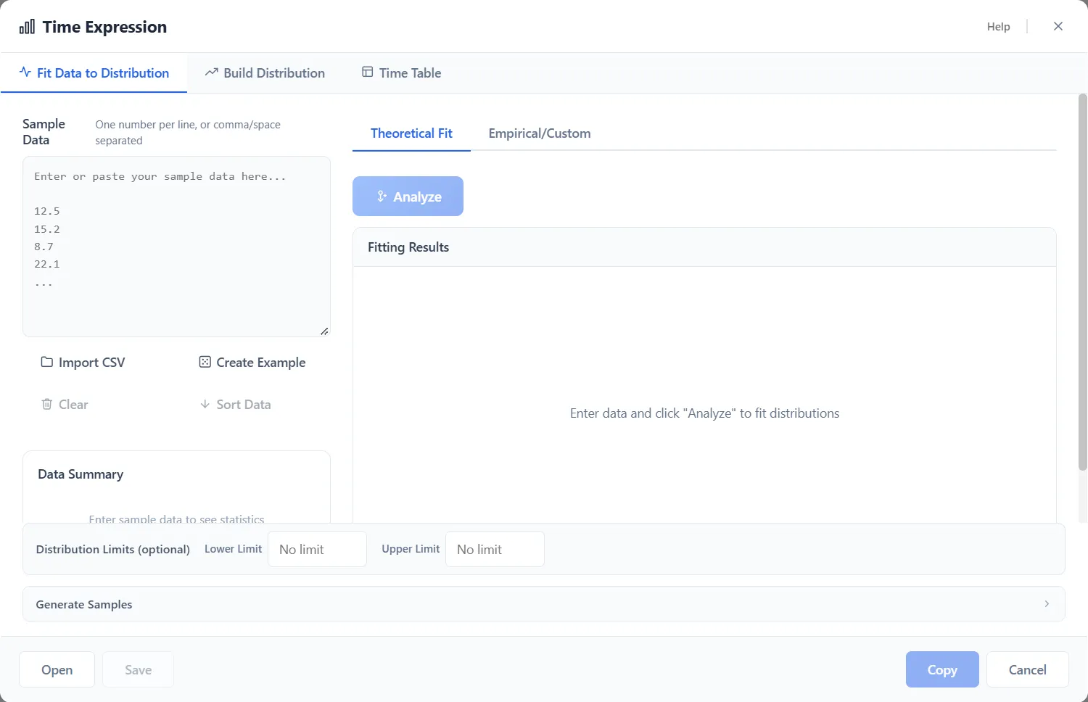Click the branch icon inside Analyze button
Image resolution: width=1088 pixels, height=702 pixels.
(x=382, y=197)
